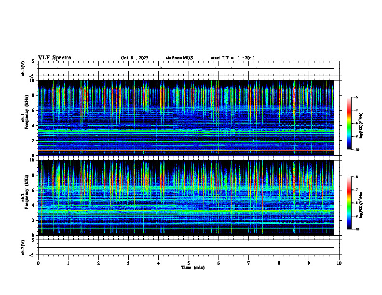
Task: Click the "ch.1(V)" waveform axis label
Action: pos(23,68)
